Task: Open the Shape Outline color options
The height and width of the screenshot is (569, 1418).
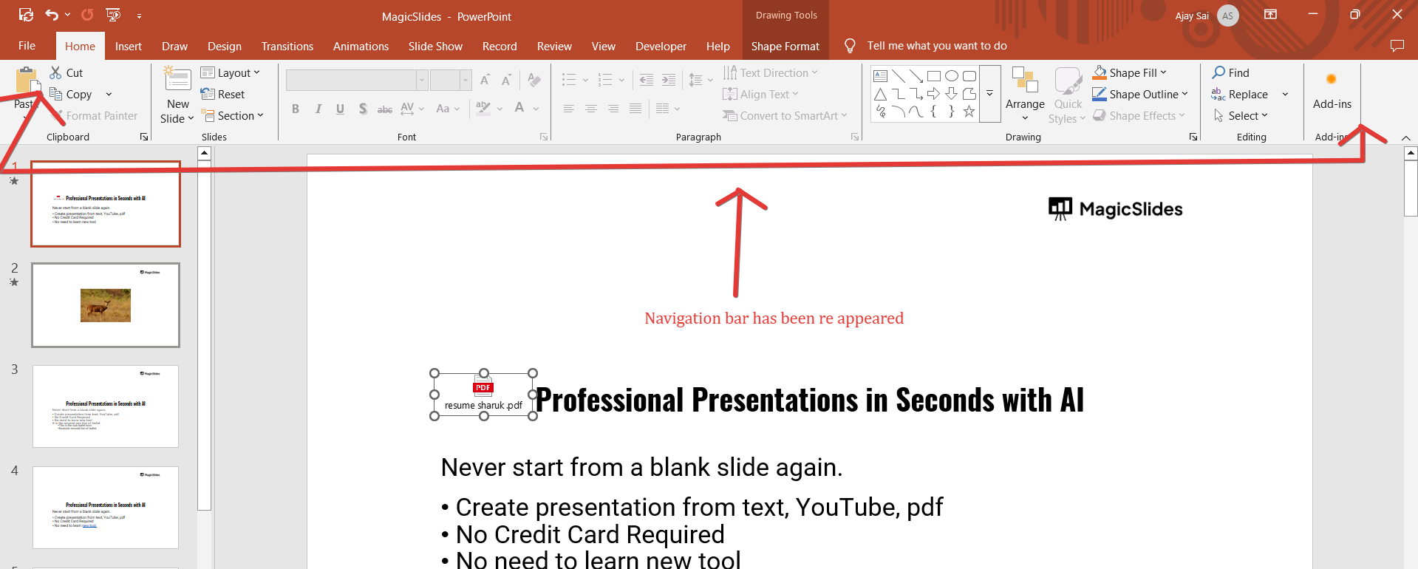Action: (1184, 94)
